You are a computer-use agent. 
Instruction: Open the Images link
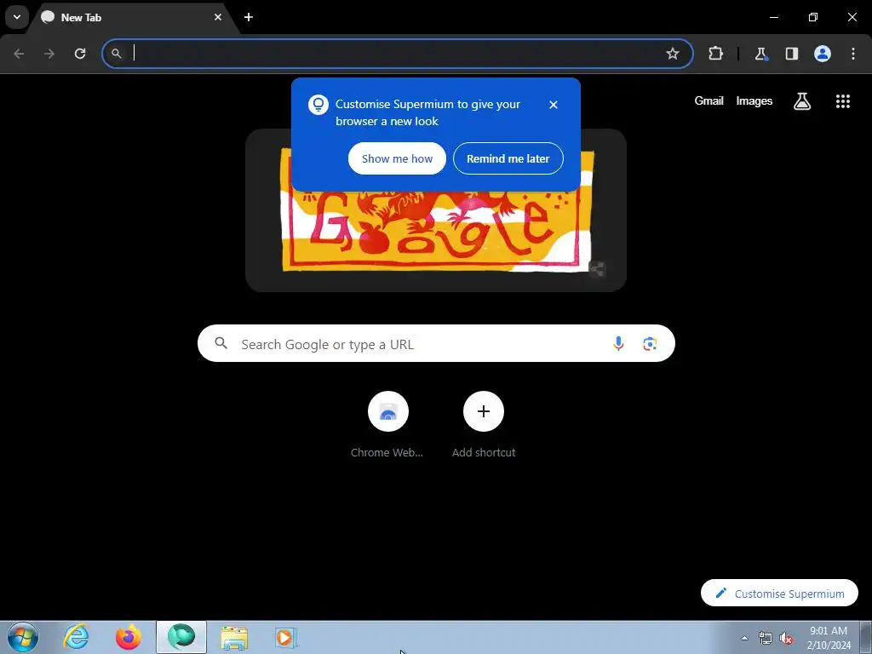754,100
